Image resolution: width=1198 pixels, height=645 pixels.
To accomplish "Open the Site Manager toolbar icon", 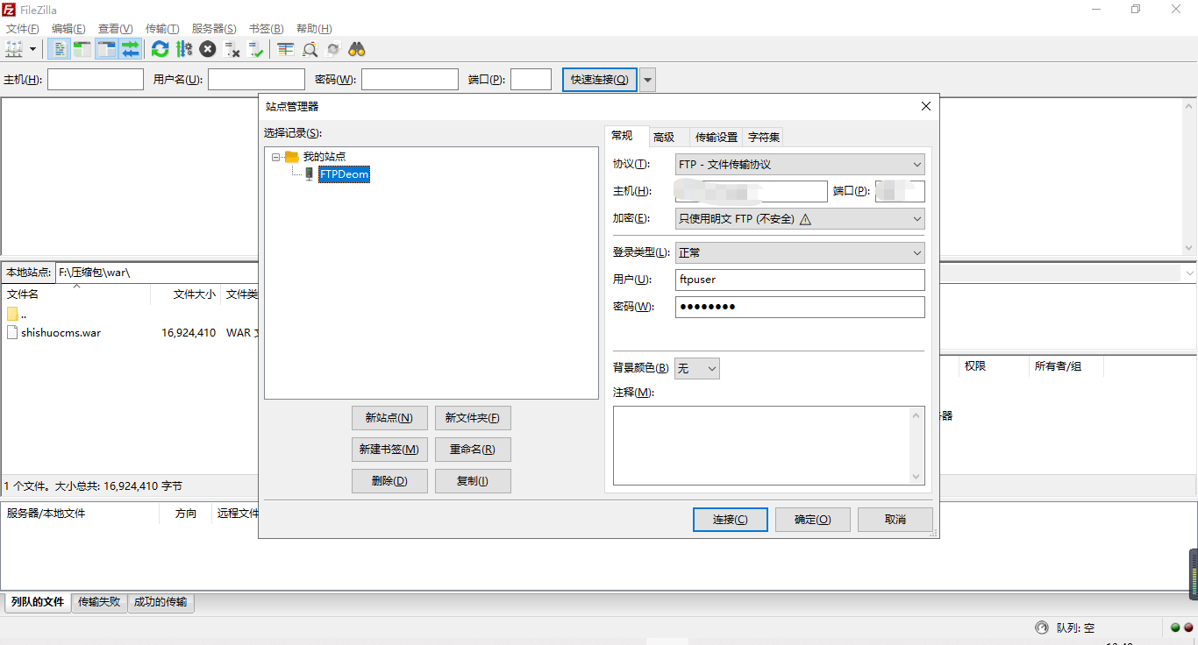I will 14,49.
